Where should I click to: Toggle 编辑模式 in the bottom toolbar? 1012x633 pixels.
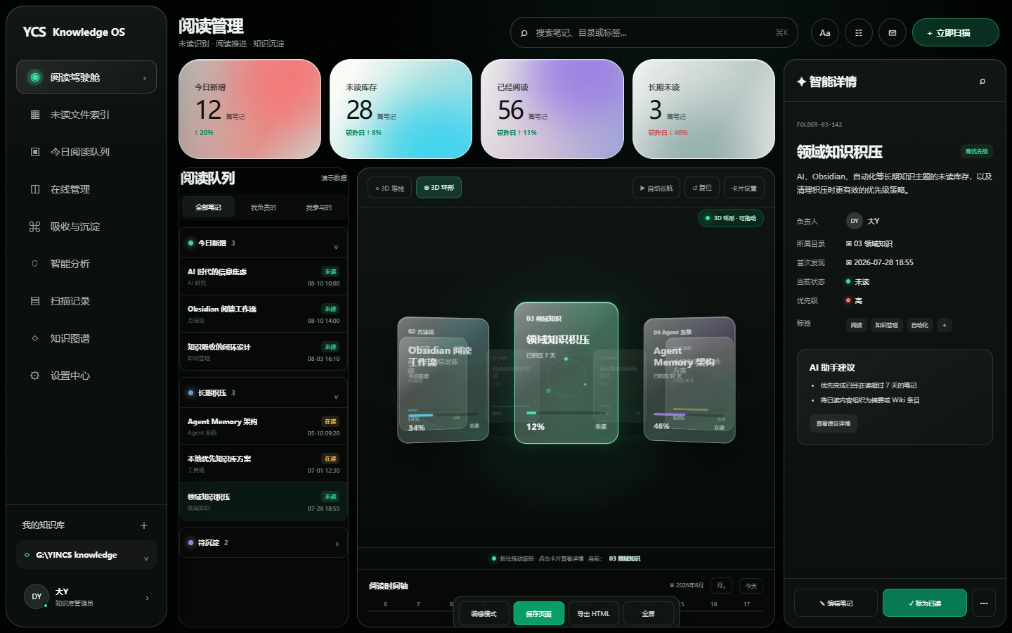point(484,614)
